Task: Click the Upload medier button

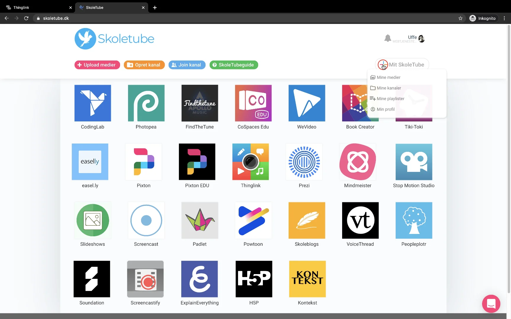Action: [x=97, y=65]
